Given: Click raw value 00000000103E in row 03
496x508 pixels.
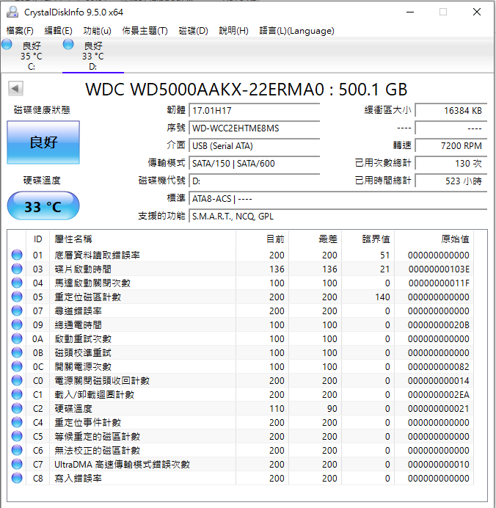Looking at the screenshot, I should coord(439,269).
